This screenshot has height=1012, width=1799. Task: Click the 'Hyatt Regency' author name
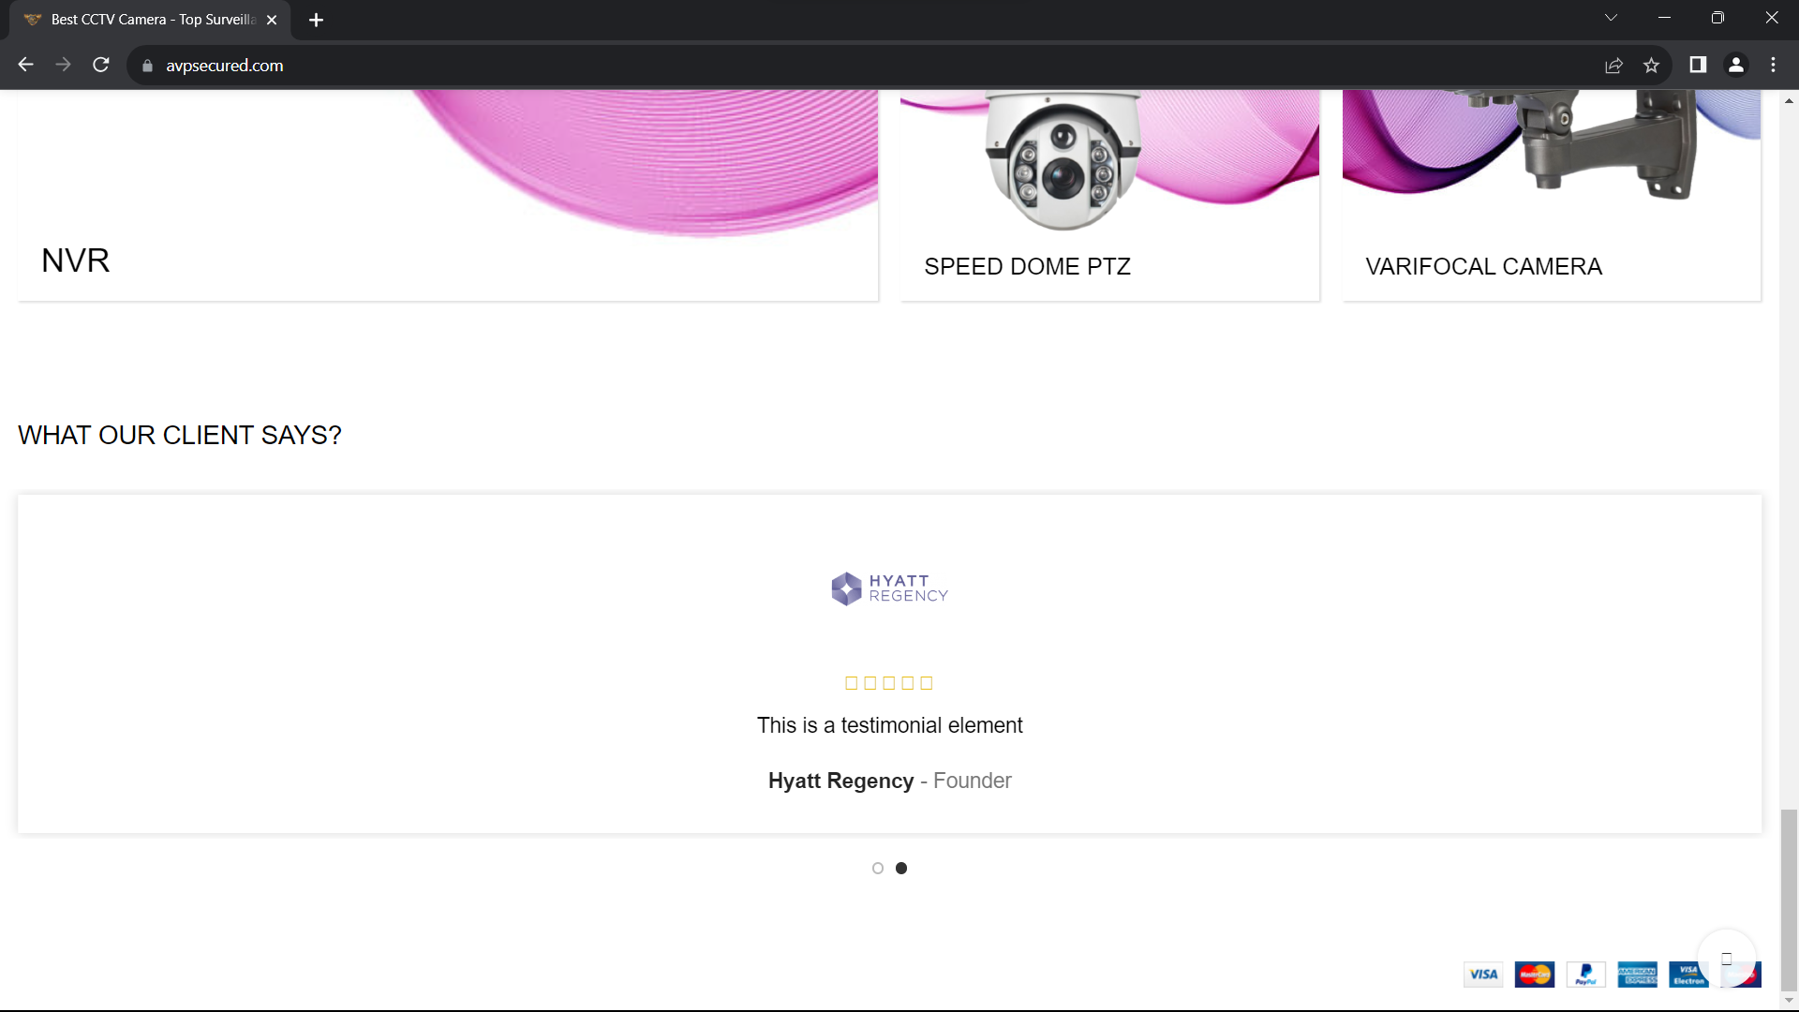click(x=840, y=781)
